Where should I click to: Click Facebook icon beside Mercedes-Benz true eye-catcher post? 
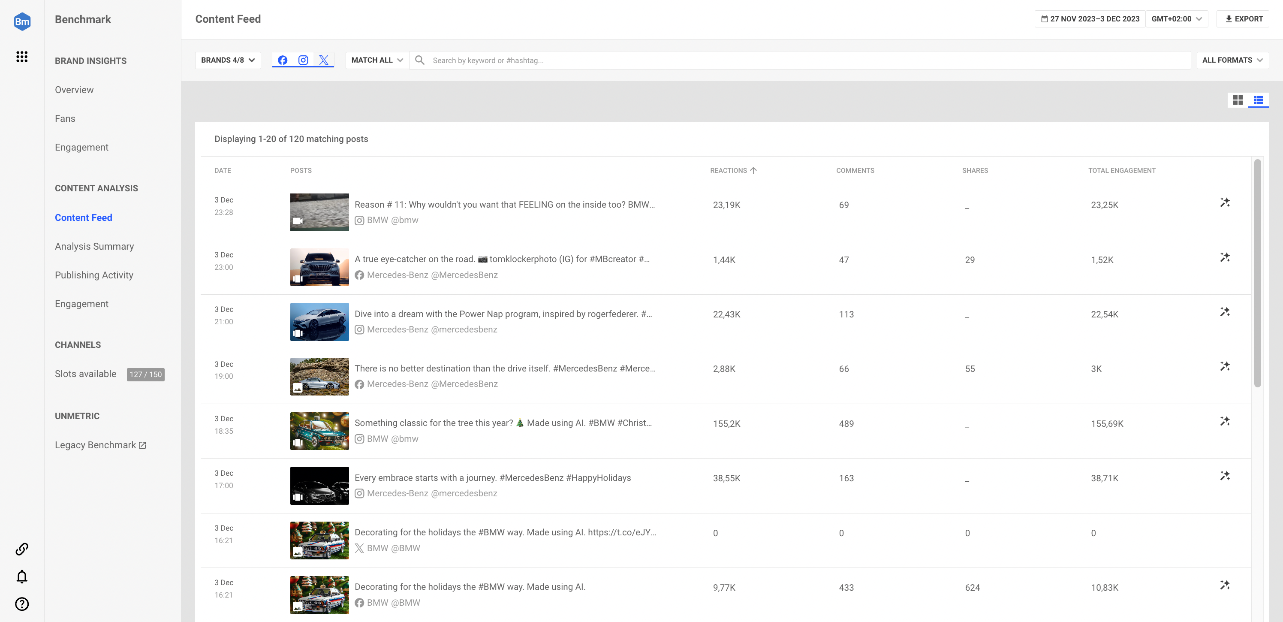click(359, 275)
